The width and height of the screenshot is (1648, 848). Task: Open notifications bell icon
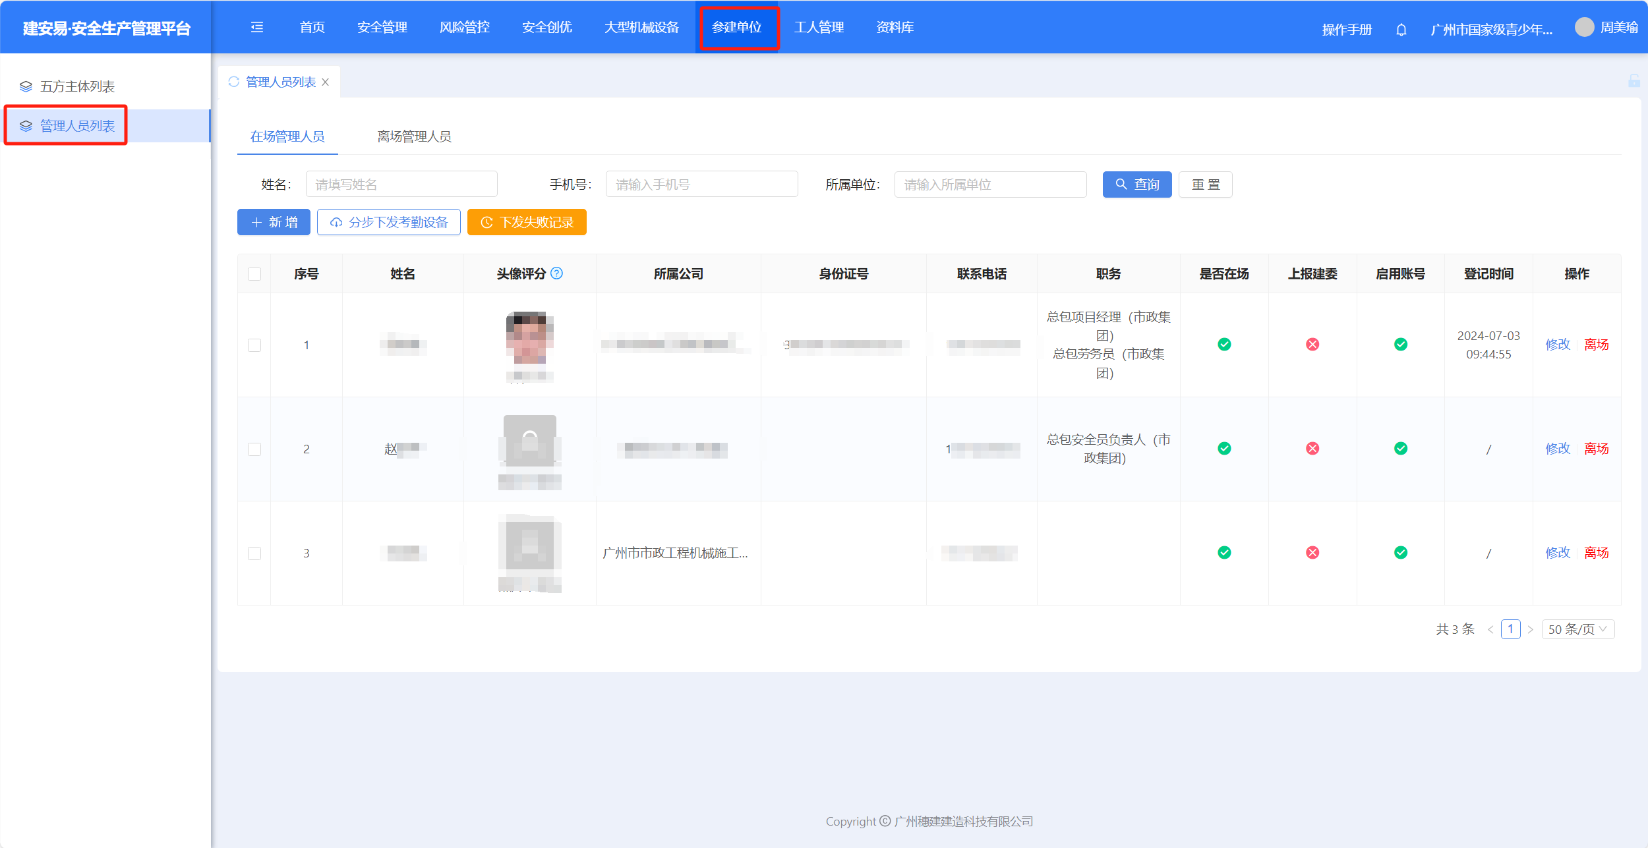pos(1401,30)
